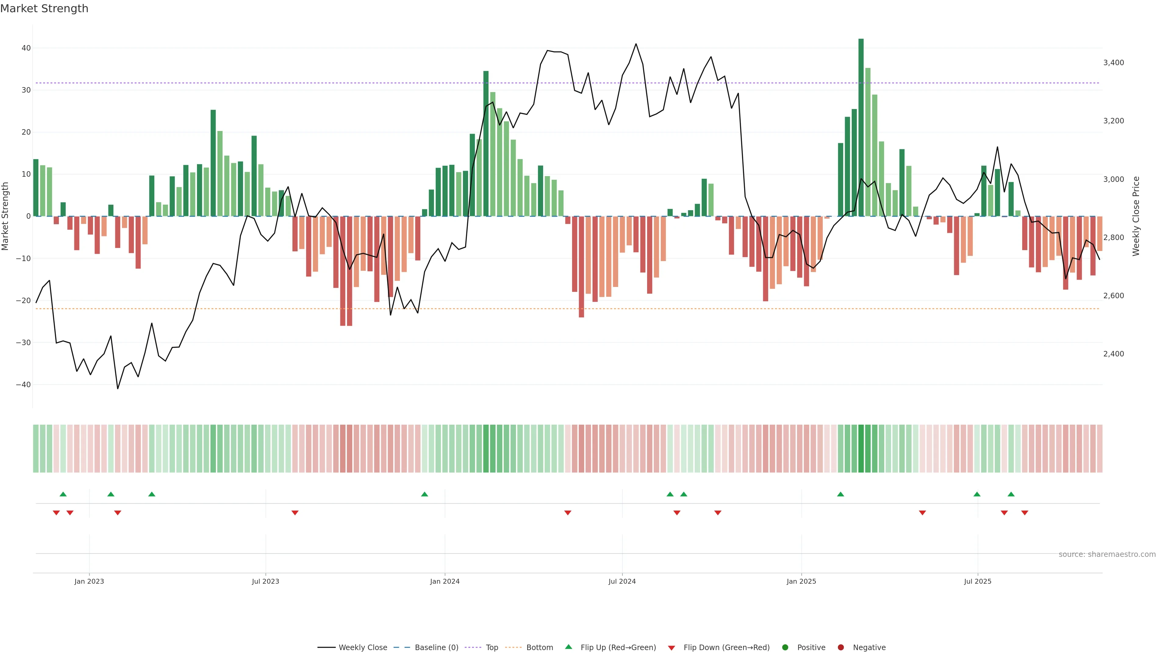This screenshot has width=1171, height=658.
Task: Click the dark red Negative circle in legend
Action: 840,647
